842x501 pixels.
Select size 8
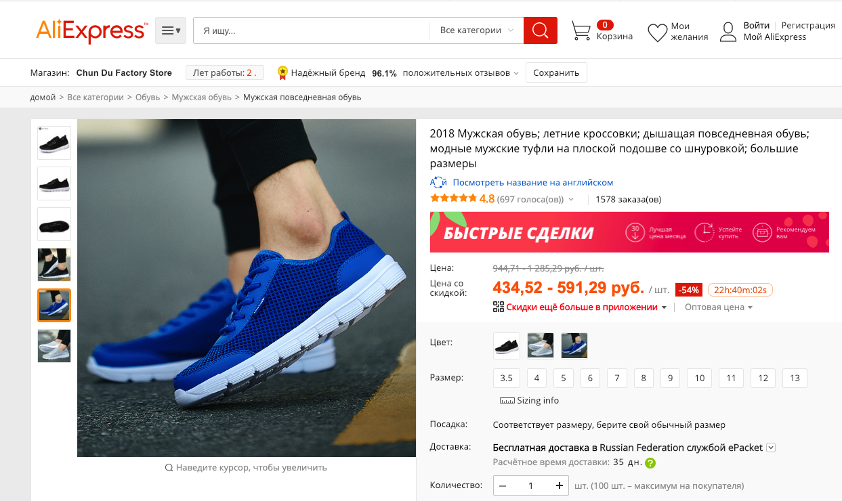click(644, 378)
